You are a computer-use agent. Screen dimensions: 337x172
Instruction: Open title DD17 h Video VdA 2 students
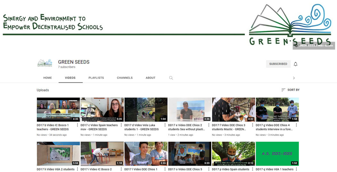point(56,169)
